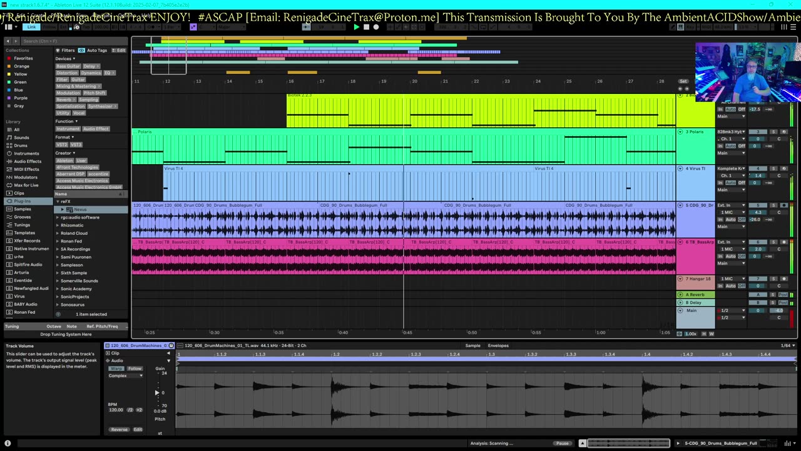Solo the 3 Polaris track
The height and width of the screenshot is (451, 801).
[x=773, y=132]
